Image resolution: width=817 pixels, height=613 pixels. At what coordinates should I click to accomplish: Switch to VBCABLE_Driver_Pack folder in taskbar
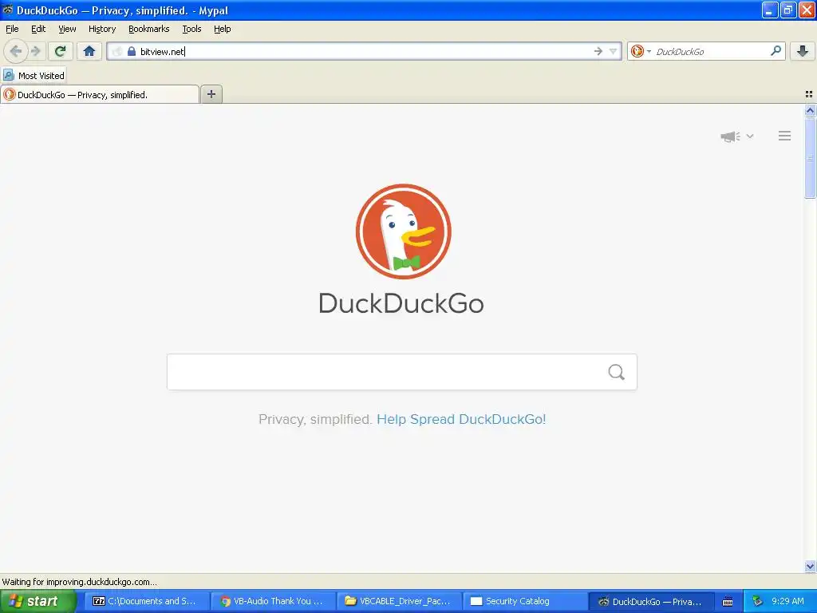399,601
